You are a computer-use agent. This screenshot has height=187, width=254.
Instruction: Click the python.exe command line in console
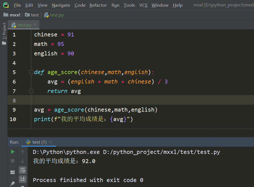pos(126,152)
